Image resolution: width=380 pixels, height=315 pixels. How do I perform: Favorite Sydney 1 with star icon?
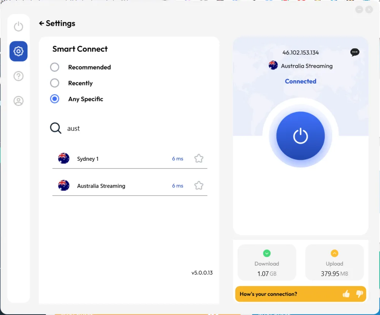click(199, 158)
